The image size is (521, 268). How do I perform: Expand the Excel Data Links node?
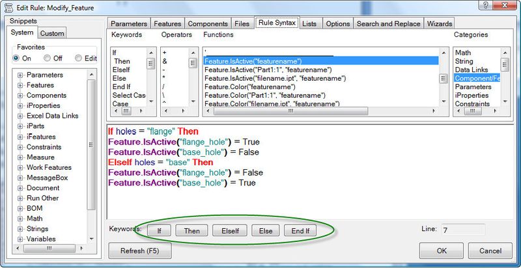pyautogui.click(x=20, y=116)
